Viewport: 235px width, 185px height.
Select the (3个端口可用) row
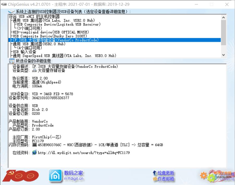(x=29, y=28)
